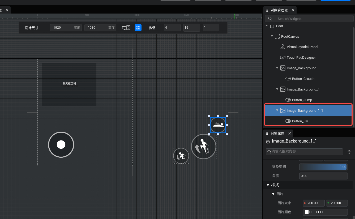Click the device preview monitor-phone icon

[126, 28]
